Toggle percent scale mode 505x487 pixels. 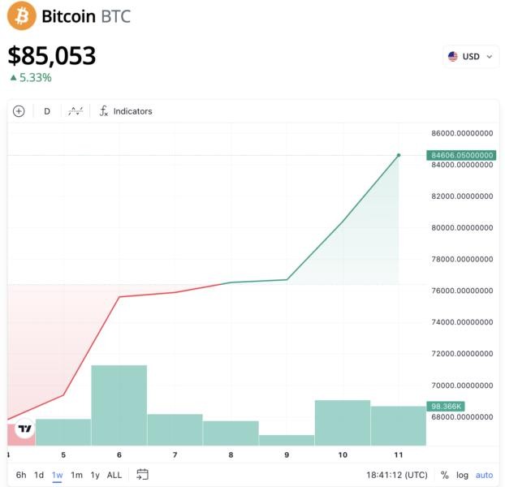(445, 475)
